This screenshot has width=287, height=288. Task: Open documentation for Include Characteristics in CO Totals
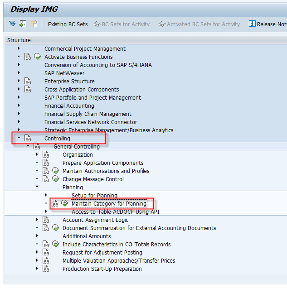(46, 244)
